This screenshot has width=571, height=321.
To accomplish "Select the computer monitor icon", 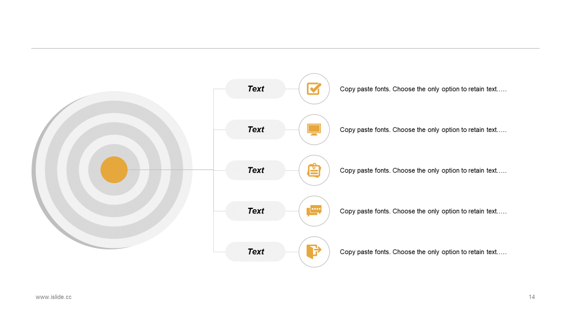I will click(314, 130).
